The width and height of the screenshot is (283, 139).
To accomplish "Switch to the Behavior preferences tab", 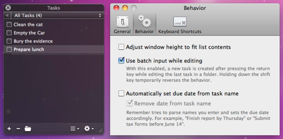I will (144, 25).
